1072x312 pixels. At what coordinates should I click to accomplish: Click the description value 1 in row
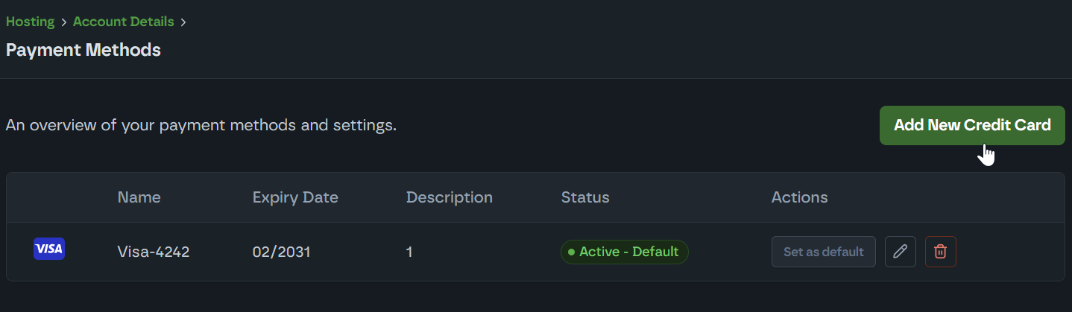tap(409, 252)
